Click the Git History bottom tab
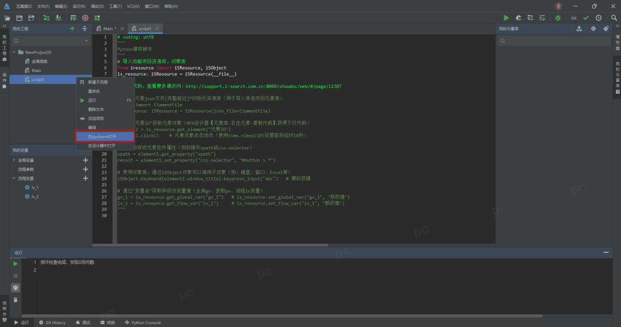The height and width of the screenshot is (327, 621). pyautogui.click(x=52, y=322)
